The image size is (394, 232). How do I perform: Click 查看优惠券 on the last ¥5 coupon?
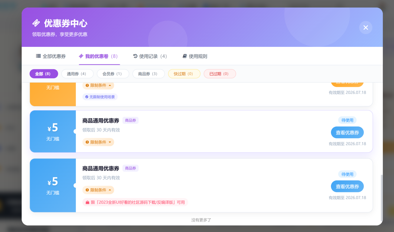click(347, 186)
